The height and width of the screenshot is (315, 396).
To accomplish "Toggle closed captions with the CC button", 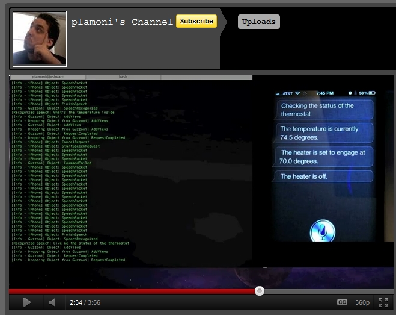I will pyautogui.click(x=342, y=302).
